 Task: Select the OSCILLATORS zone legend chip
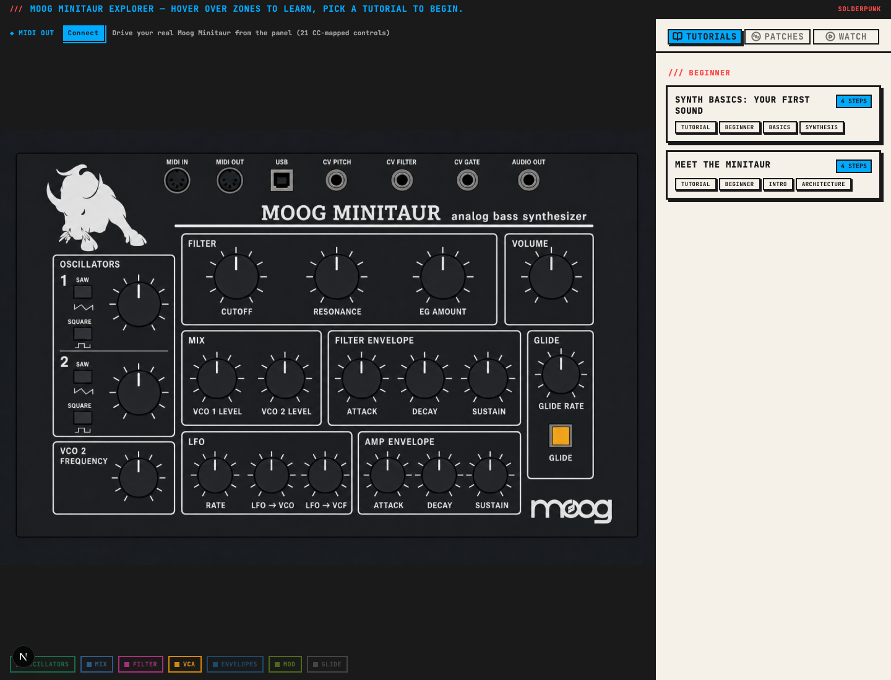(43, 664)
